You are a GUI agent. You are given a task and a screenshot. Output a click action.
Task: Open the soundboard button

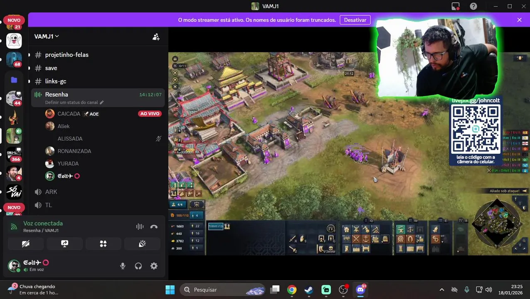pyautogui.click(x=142, y=244)
